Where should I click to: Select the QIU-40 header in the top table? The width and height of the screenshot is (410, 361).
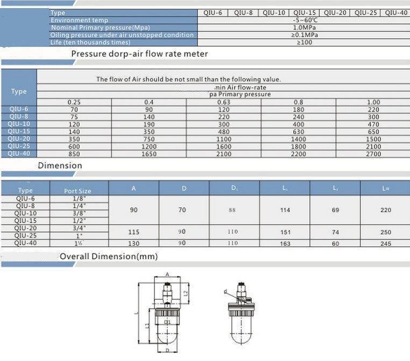(397, 12)
